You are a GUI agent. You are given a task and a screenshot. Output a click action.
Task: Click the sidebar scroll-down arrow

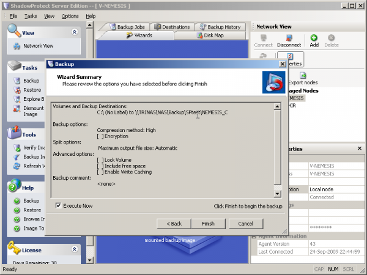pyautogui.click(x=90, y=260)
